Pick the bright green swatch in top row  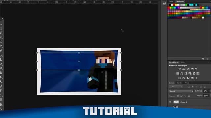coord(186,5)
